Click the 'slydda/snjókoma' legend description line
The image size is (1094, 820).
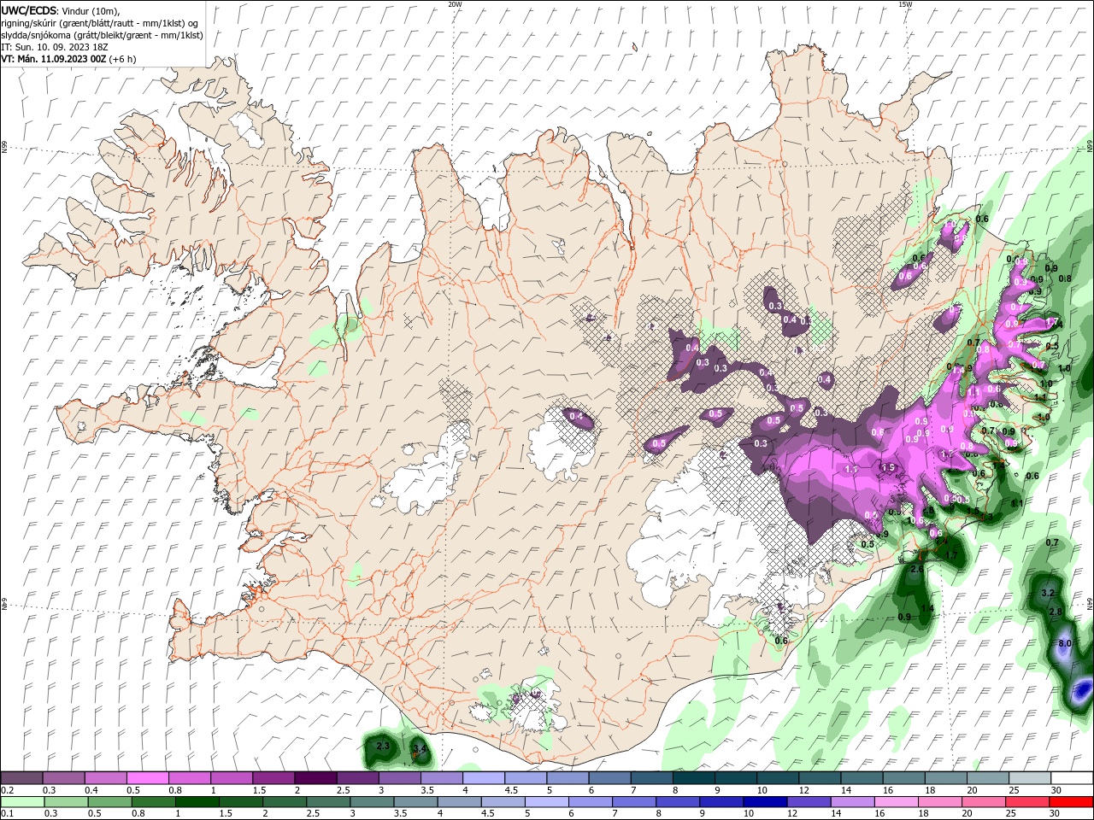(103, 35)
